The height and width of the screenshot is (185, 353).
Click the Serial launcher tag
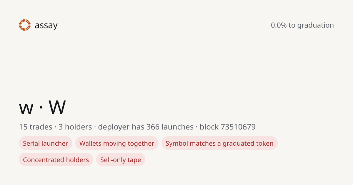46,143
